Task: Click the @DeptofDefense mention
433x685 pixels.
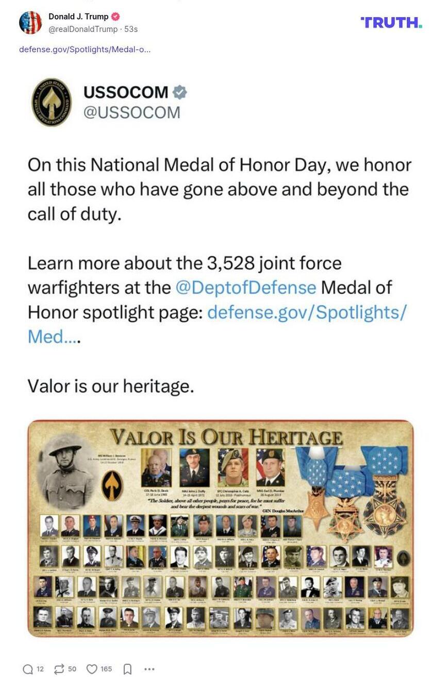Action: click(x=245, y=287)
